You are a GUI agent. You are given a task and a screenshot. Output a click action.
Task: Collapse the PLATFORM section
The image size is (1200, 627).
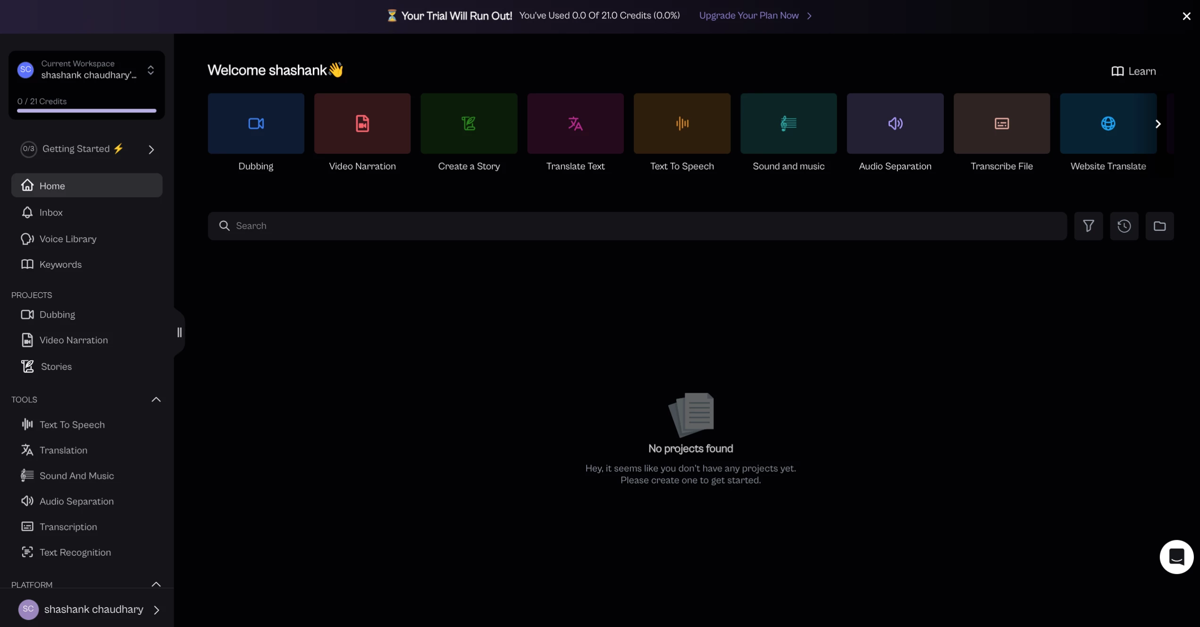[156, 584]
